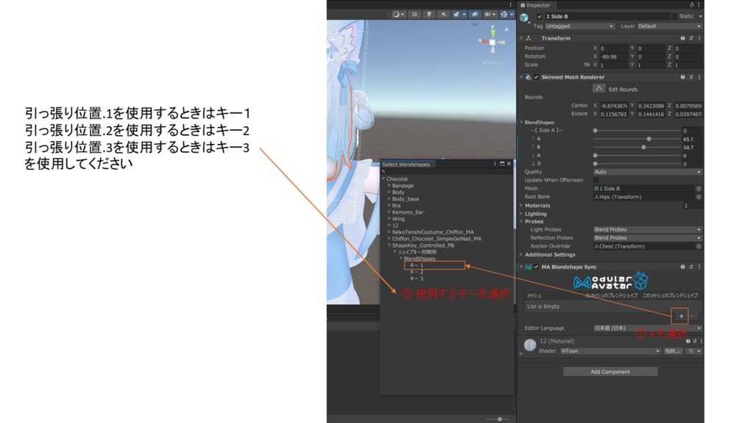Open the Reflection Probes dropdown

648,238
